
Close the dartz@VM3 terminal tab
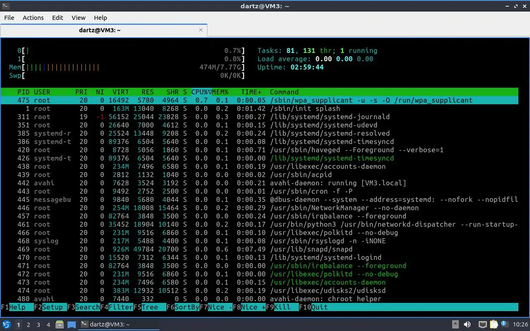pyautogui.click(x=201, y=30)
